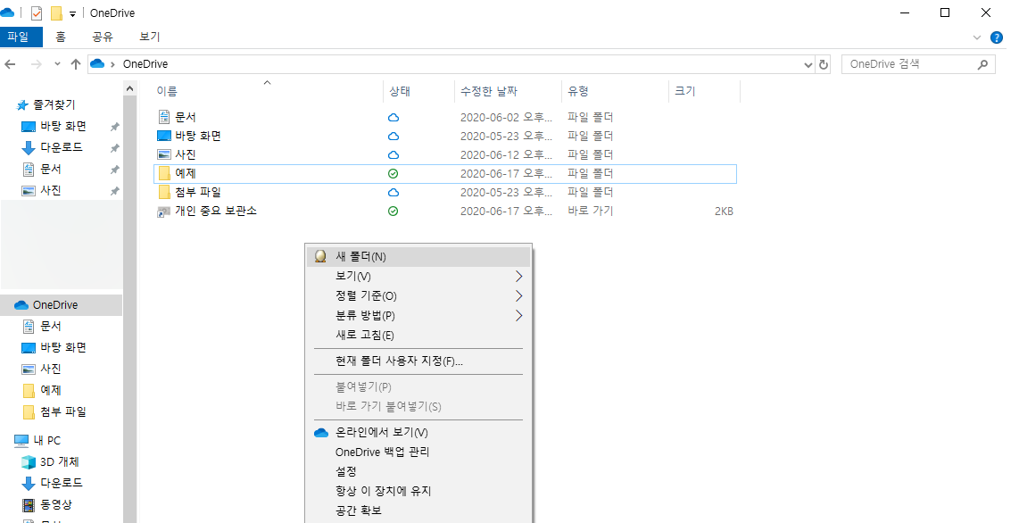
Task: Open 바탕 화면 under 즐겨찾기
Action: click(x=62, y=127)
